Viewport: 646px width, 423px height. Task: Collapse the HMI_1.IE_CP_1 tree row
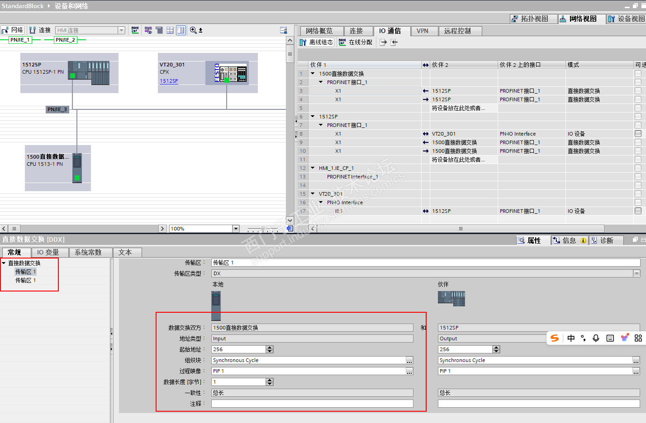pyautogui.click(x=313, y=168)
